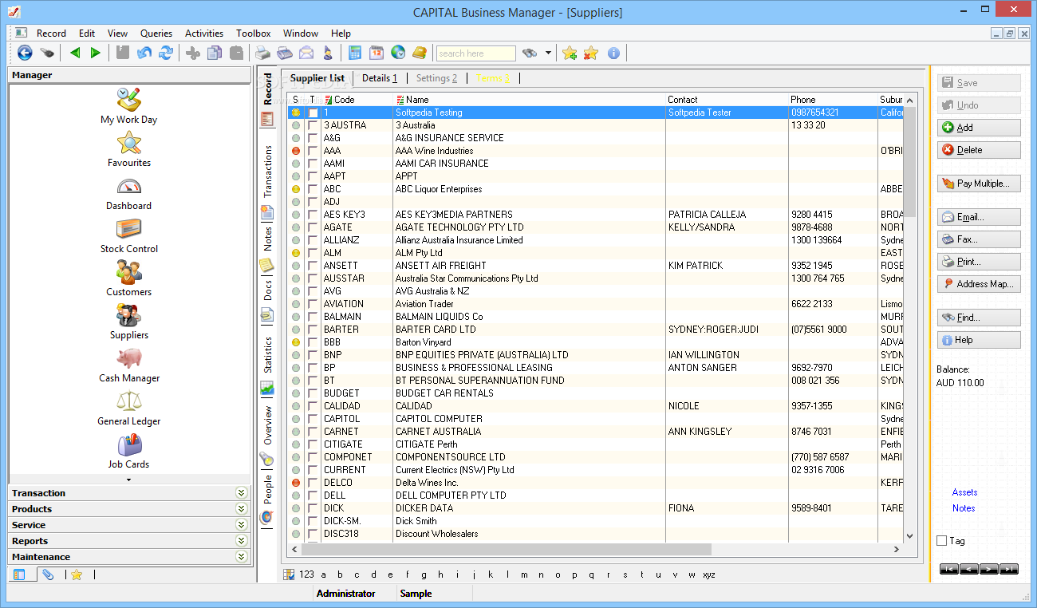
Task: Open the Record menu
Action: coord(51,34)
